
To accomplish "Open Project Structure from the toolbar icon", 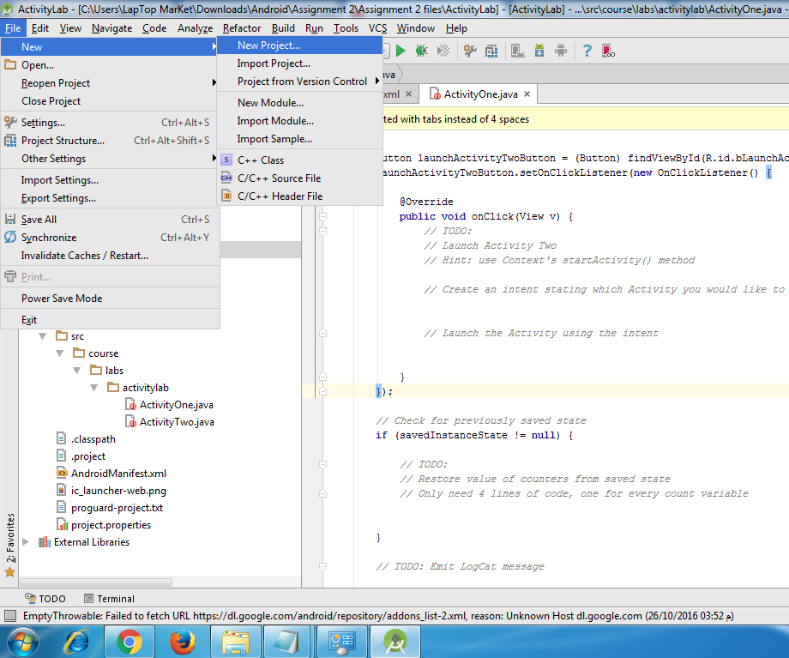I will coord(492,51).
